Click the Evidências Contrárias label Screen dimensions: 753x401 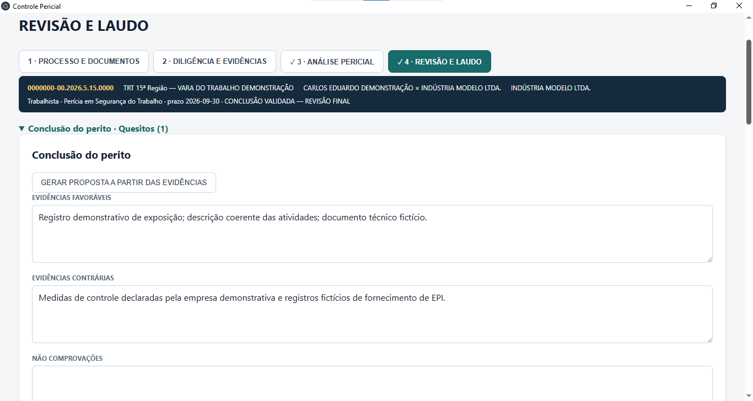tap(73, 278)
